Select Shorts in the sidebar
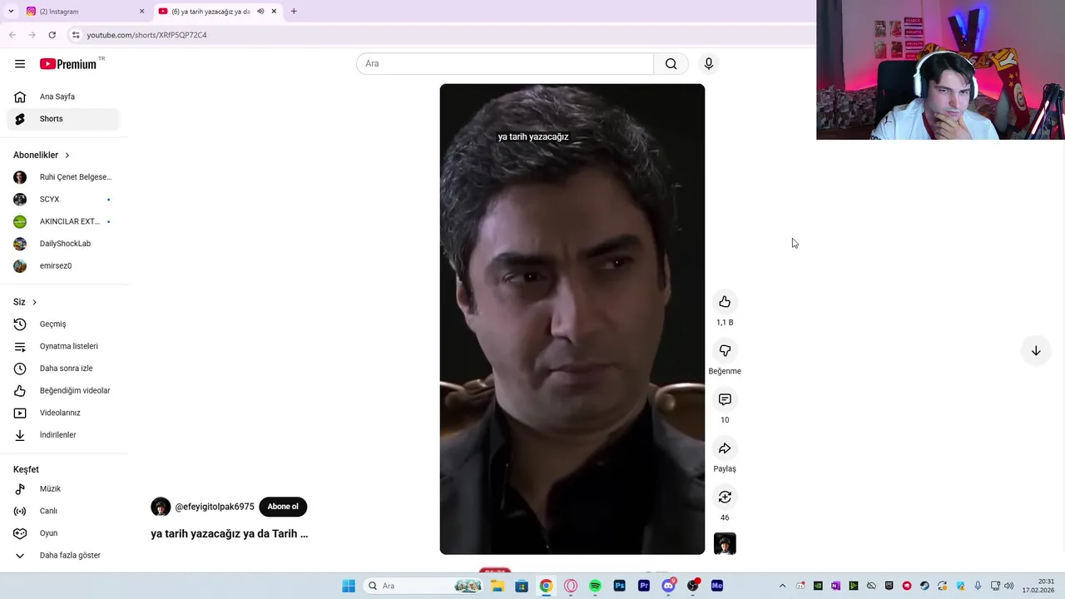This screenshot has width=1065, height=599. [63, 119]
